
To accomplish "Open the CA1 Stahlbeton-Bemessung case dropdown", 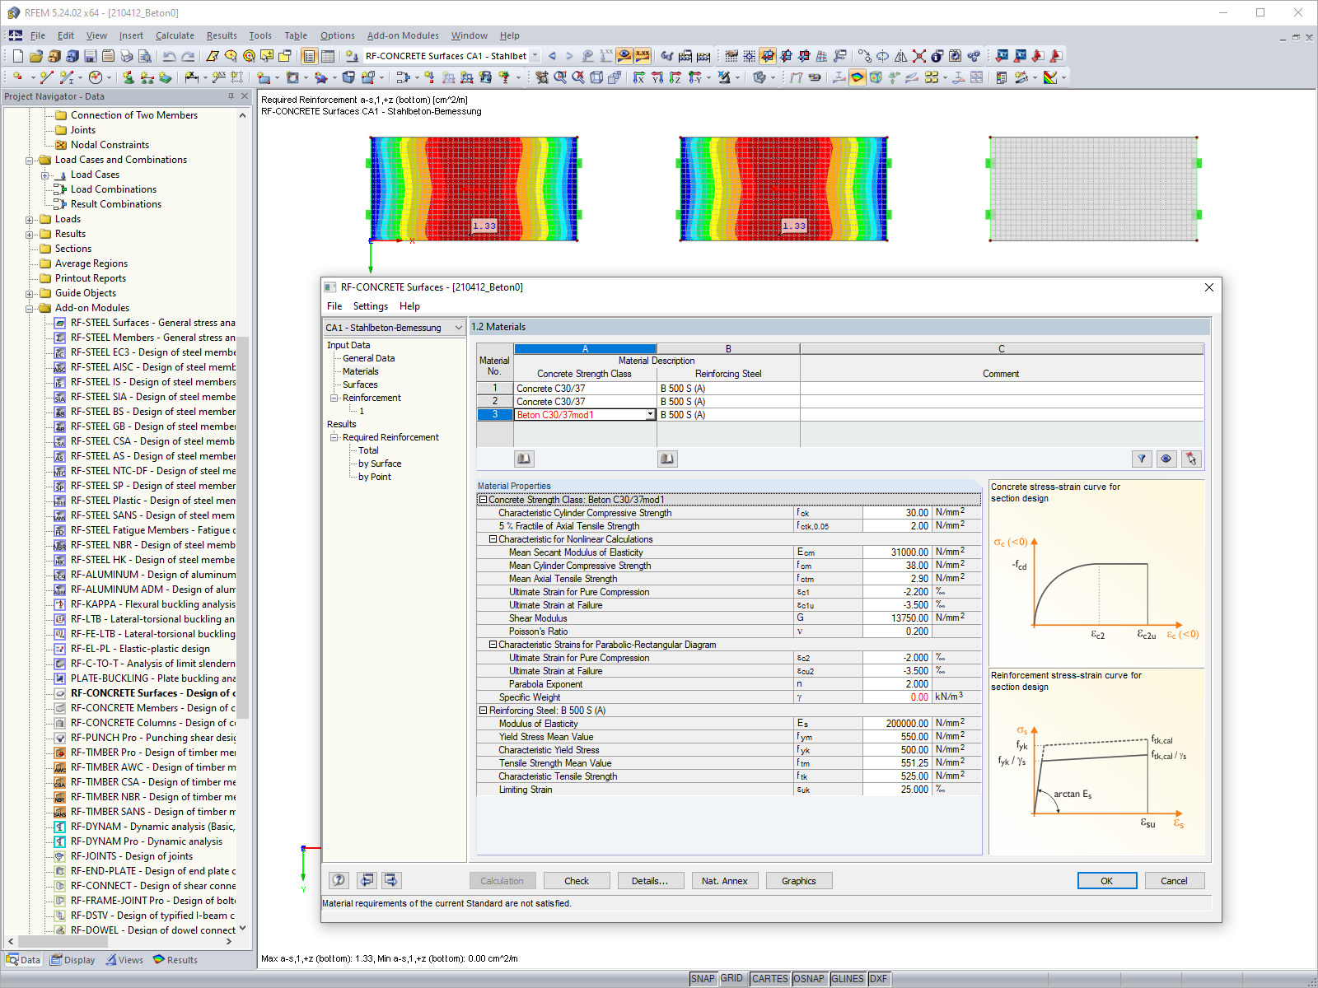I will tap(460, 327).
